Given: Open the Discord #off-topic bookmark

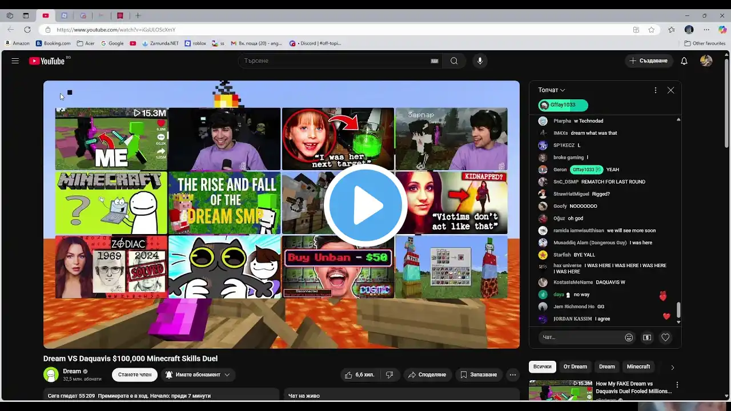Looking at the screenshot, I should [315, 43].
